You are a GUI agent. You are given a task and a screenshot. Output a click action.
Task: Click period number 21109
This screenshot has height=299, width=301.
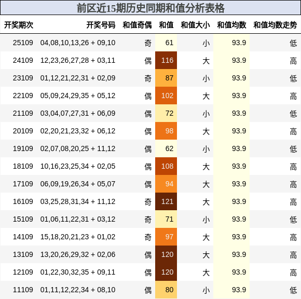[23, 113]
